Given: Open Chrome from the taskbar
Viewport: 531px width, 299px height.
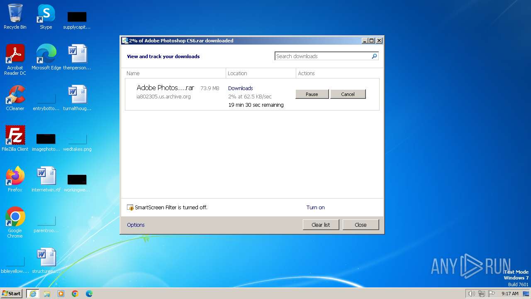Looking at the screenshot, I should 75,294.
